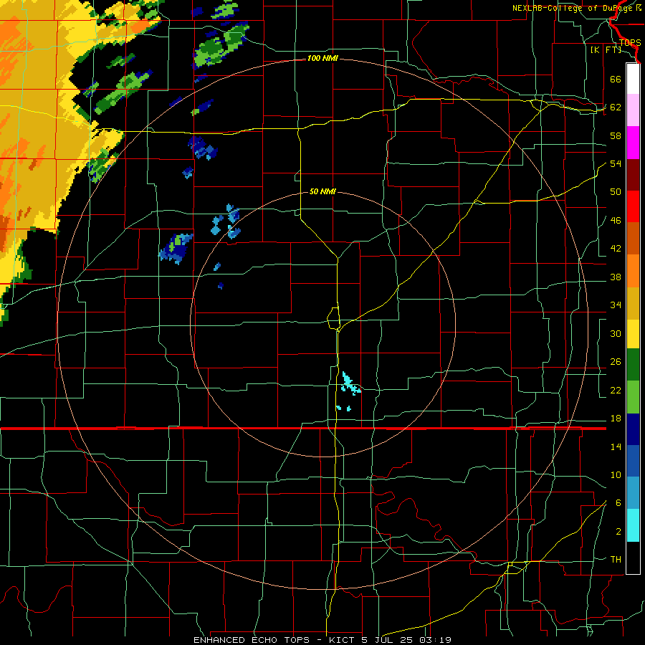Click legend value "38"
This screenshot has height=645, width=645.
click(x=616, y=277)
